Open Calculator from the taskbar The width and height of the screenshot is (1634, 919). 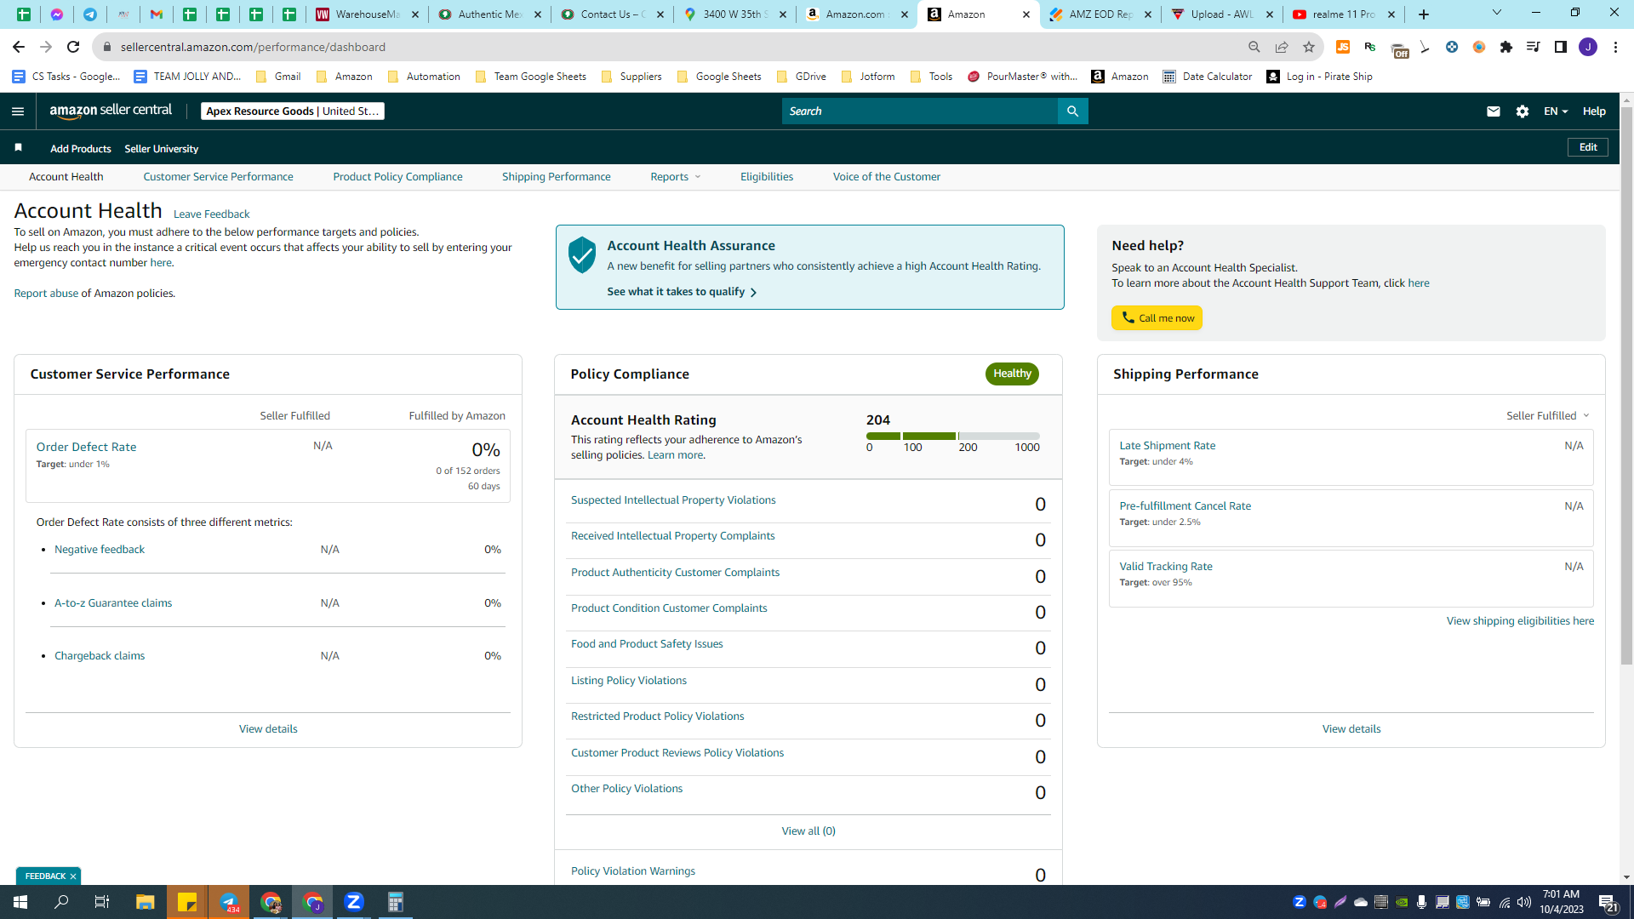396,902
